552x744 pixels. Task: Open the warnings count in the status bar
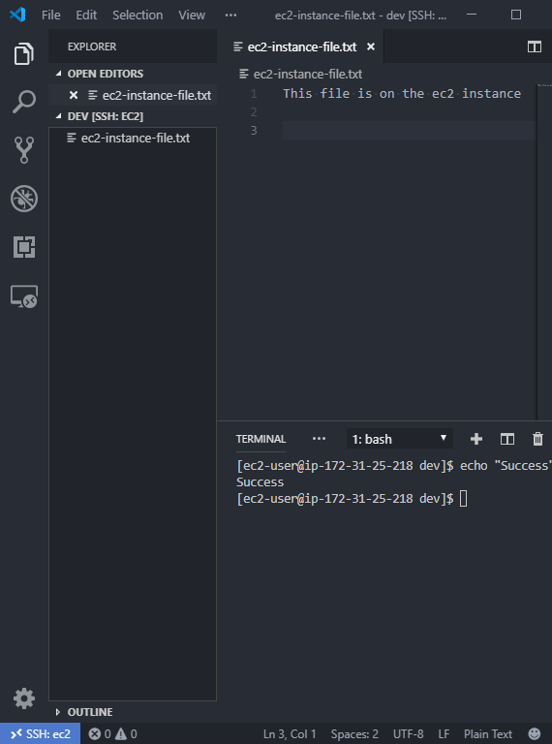coord(126,733)
